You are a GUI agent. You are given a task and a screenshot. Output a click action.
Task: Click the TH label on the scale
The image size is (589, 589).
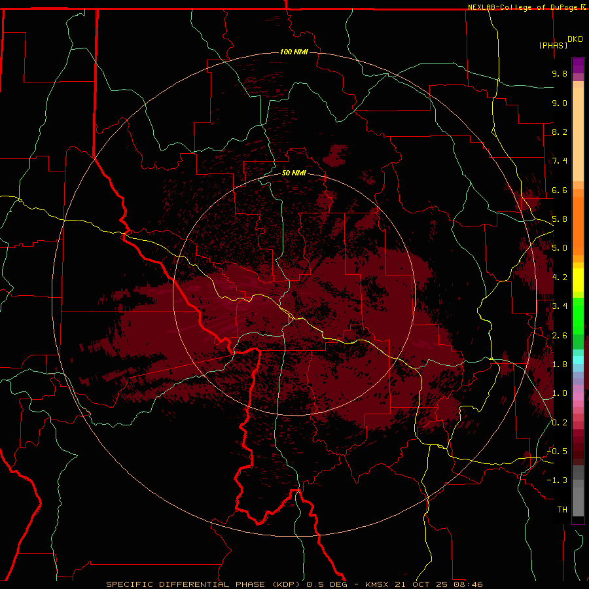(562, 510)
